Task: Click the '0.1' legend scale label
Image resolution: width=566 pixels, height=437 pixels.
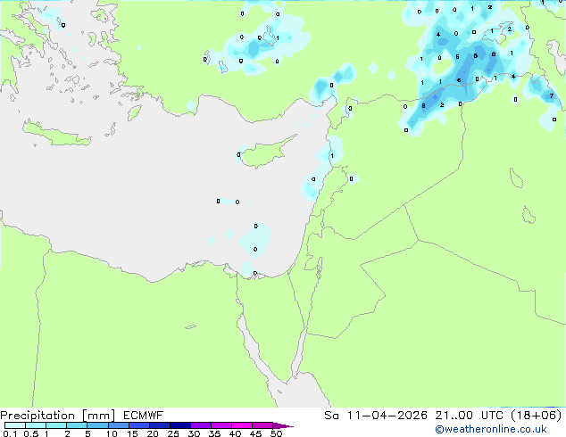Action: click(10, 433)
